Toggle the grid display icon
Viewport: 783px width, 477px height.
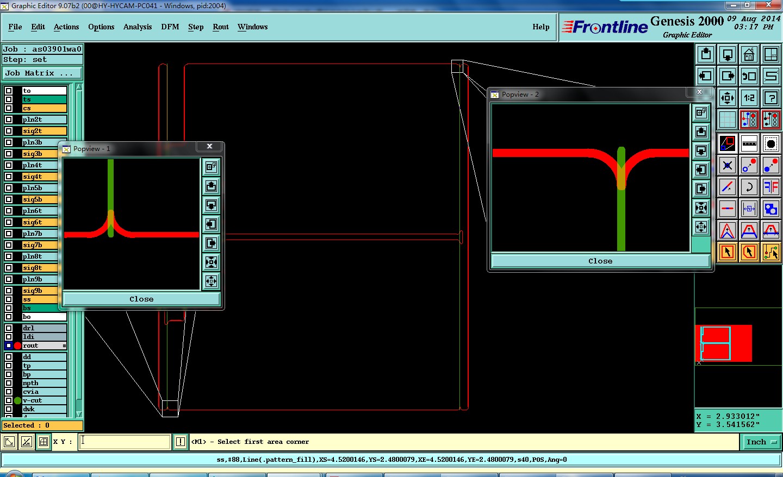pos(728,120)
